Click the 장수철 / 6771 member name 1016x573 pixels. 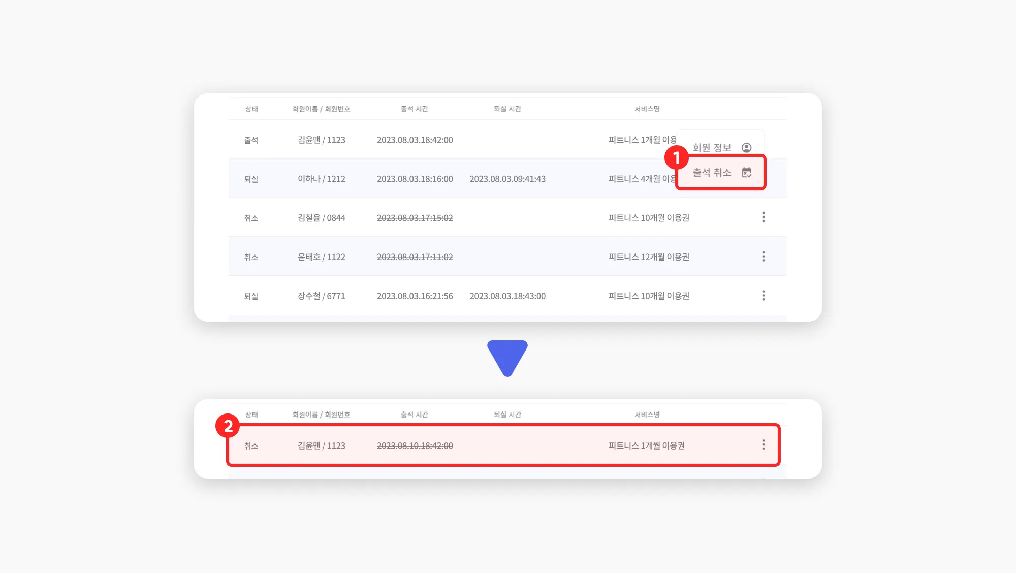pyautogui.click(x=321, y=296)
